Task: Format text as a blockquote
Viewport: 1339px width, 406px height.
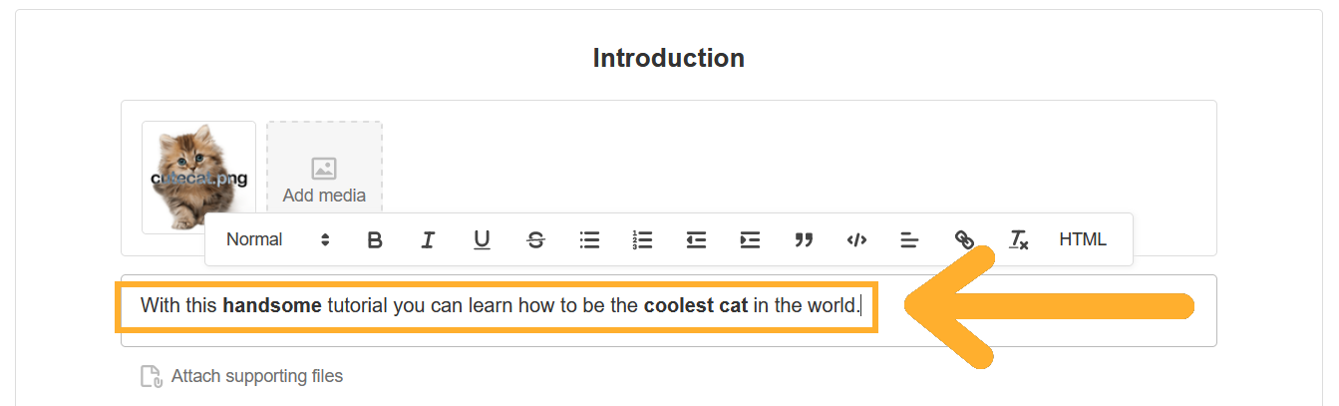Action: [804, 240]
